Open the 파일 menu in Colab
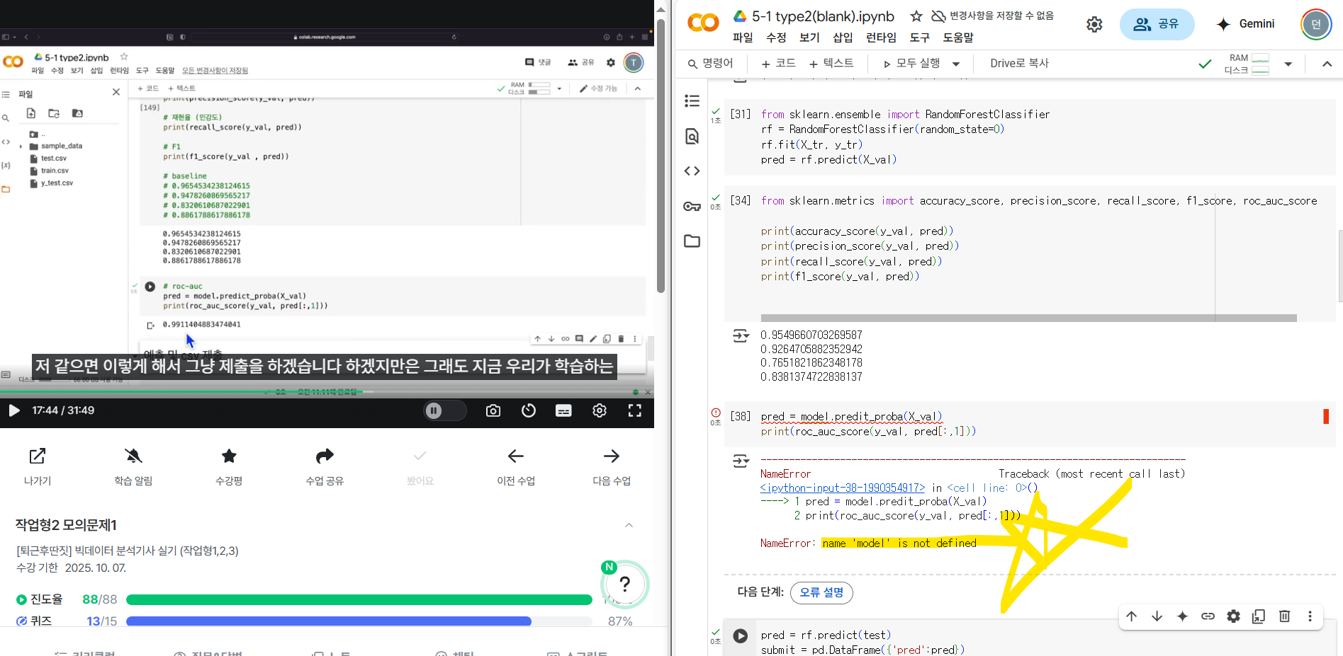 click(743, 38)
